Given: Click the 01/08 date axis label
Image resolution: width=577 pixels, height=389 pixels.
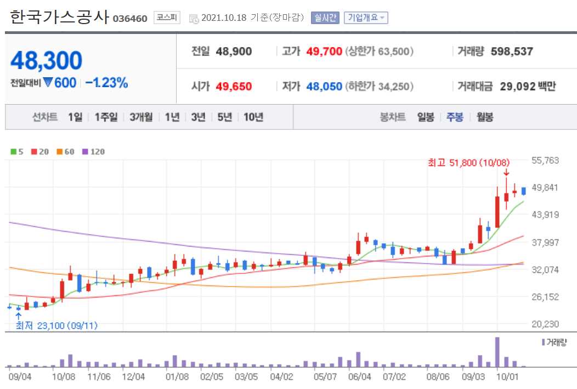Looking at the screenshot, I should tap(177, 377).
